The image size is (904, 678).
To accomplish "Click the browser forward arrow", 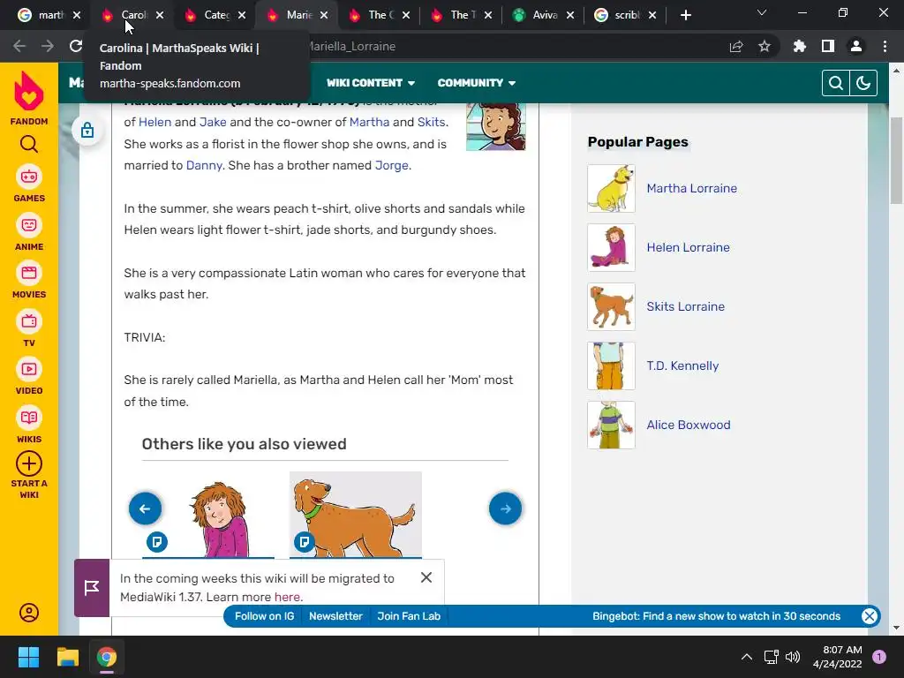I will click(x=48, y=46).
